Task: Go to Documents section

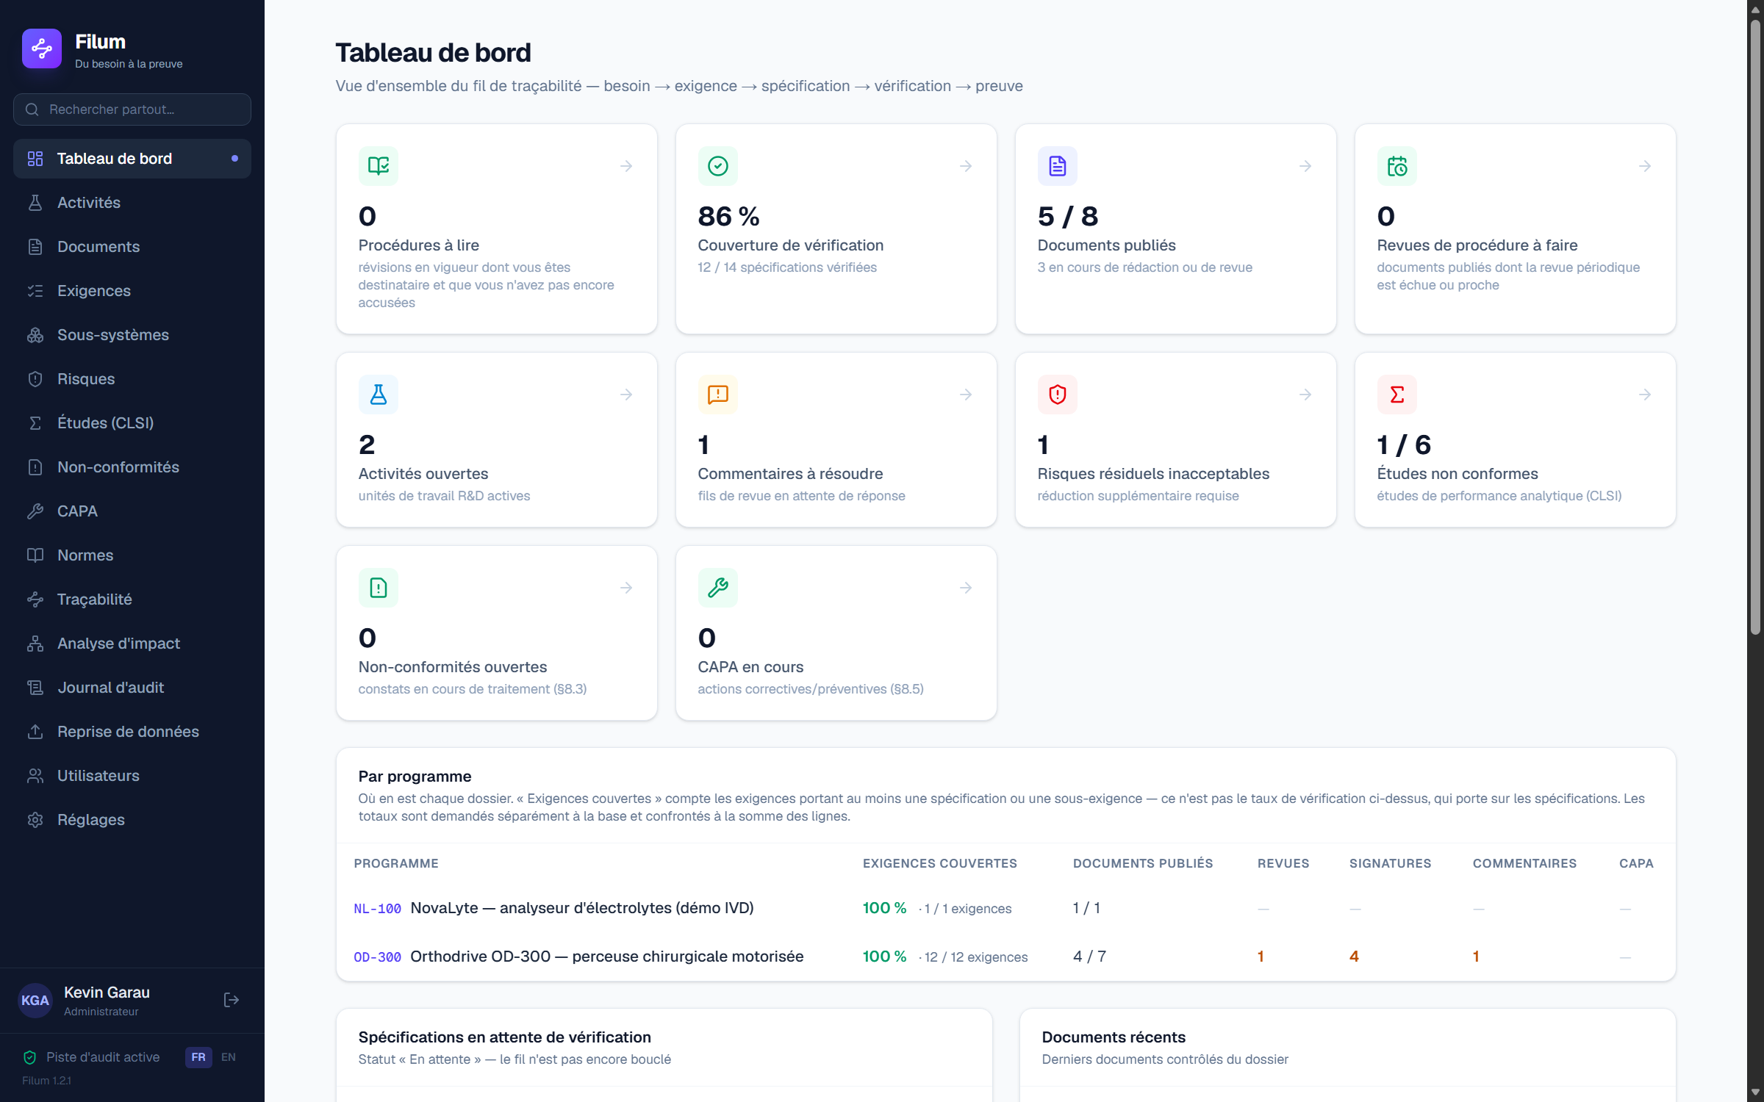Action: (132, 247)
